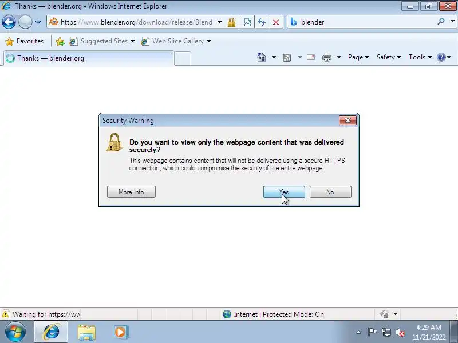The width and height of the screenshot is (458, 343).
Task: Expand the address bar autocomplete dropdown
Action: tap(219, 22)
